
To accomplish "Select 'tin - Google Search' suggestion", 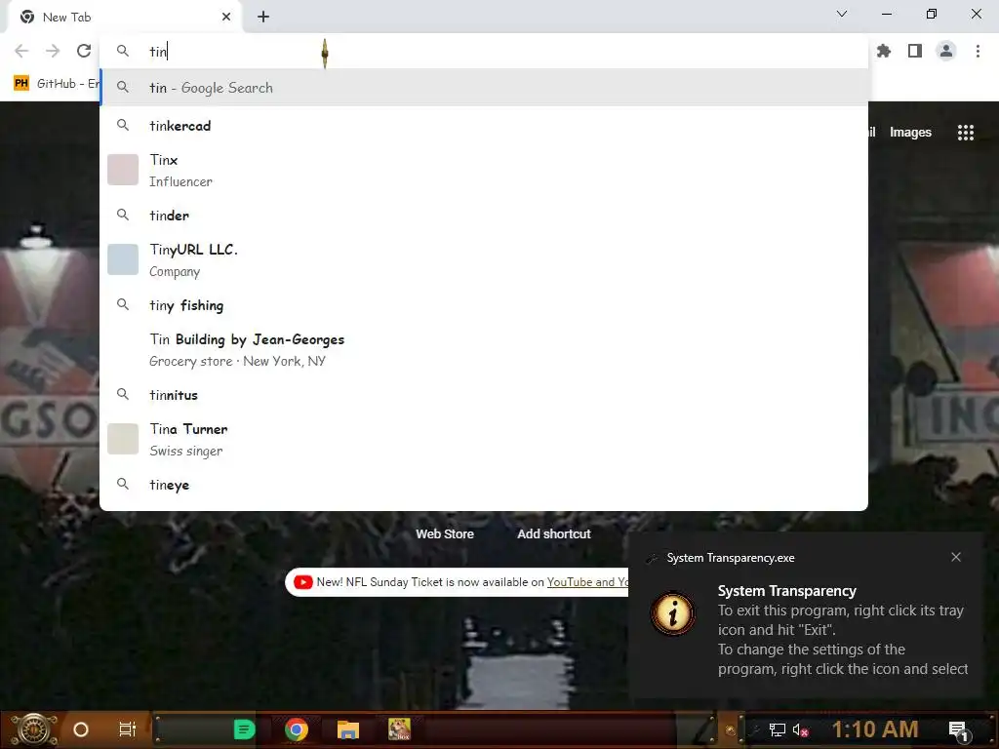I will pos(484,88).
